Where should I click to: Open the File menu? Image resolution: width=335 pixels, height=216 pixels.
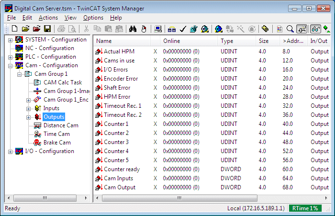tap(11, 18)
